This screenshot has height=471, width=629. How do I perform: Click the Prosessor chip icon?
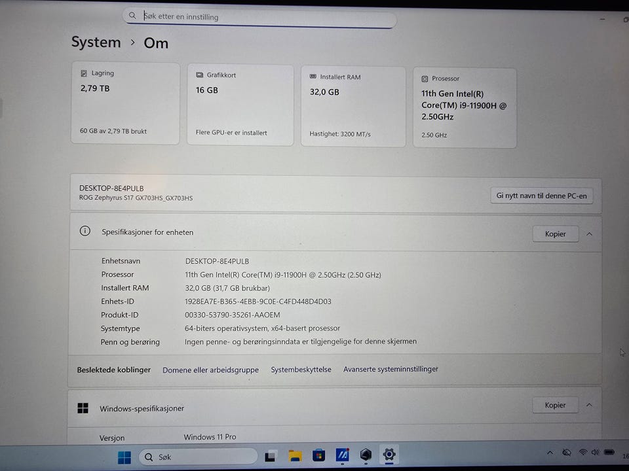(425, 79)
